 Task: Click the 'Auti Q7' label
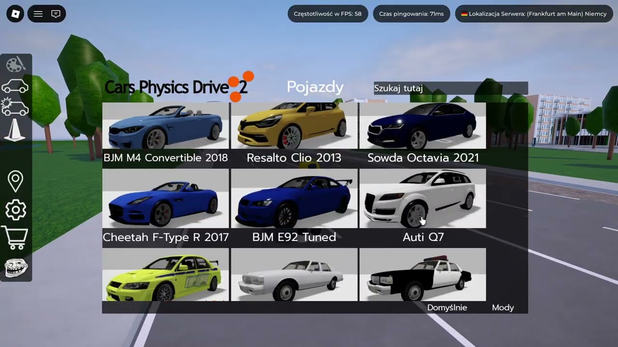click(x=423, y=237)
